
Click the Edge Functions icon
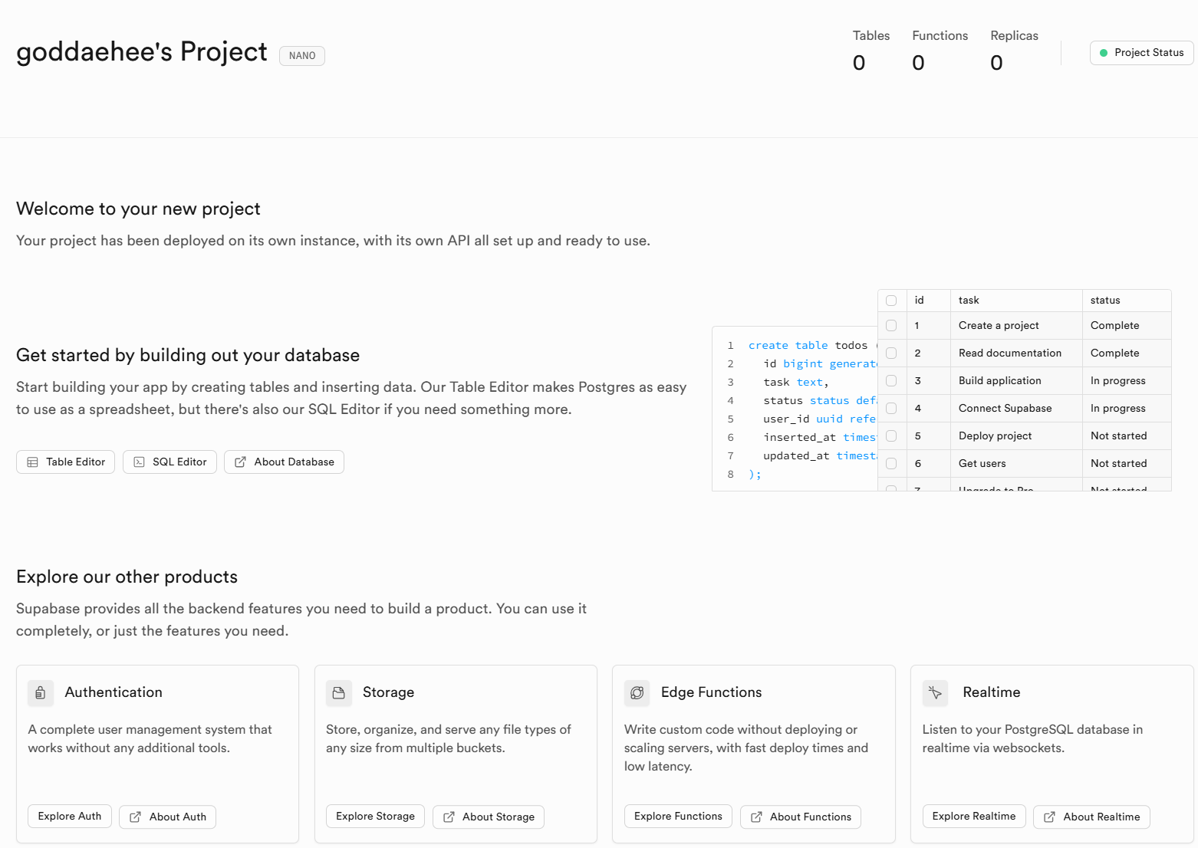(x=637, y=693)
